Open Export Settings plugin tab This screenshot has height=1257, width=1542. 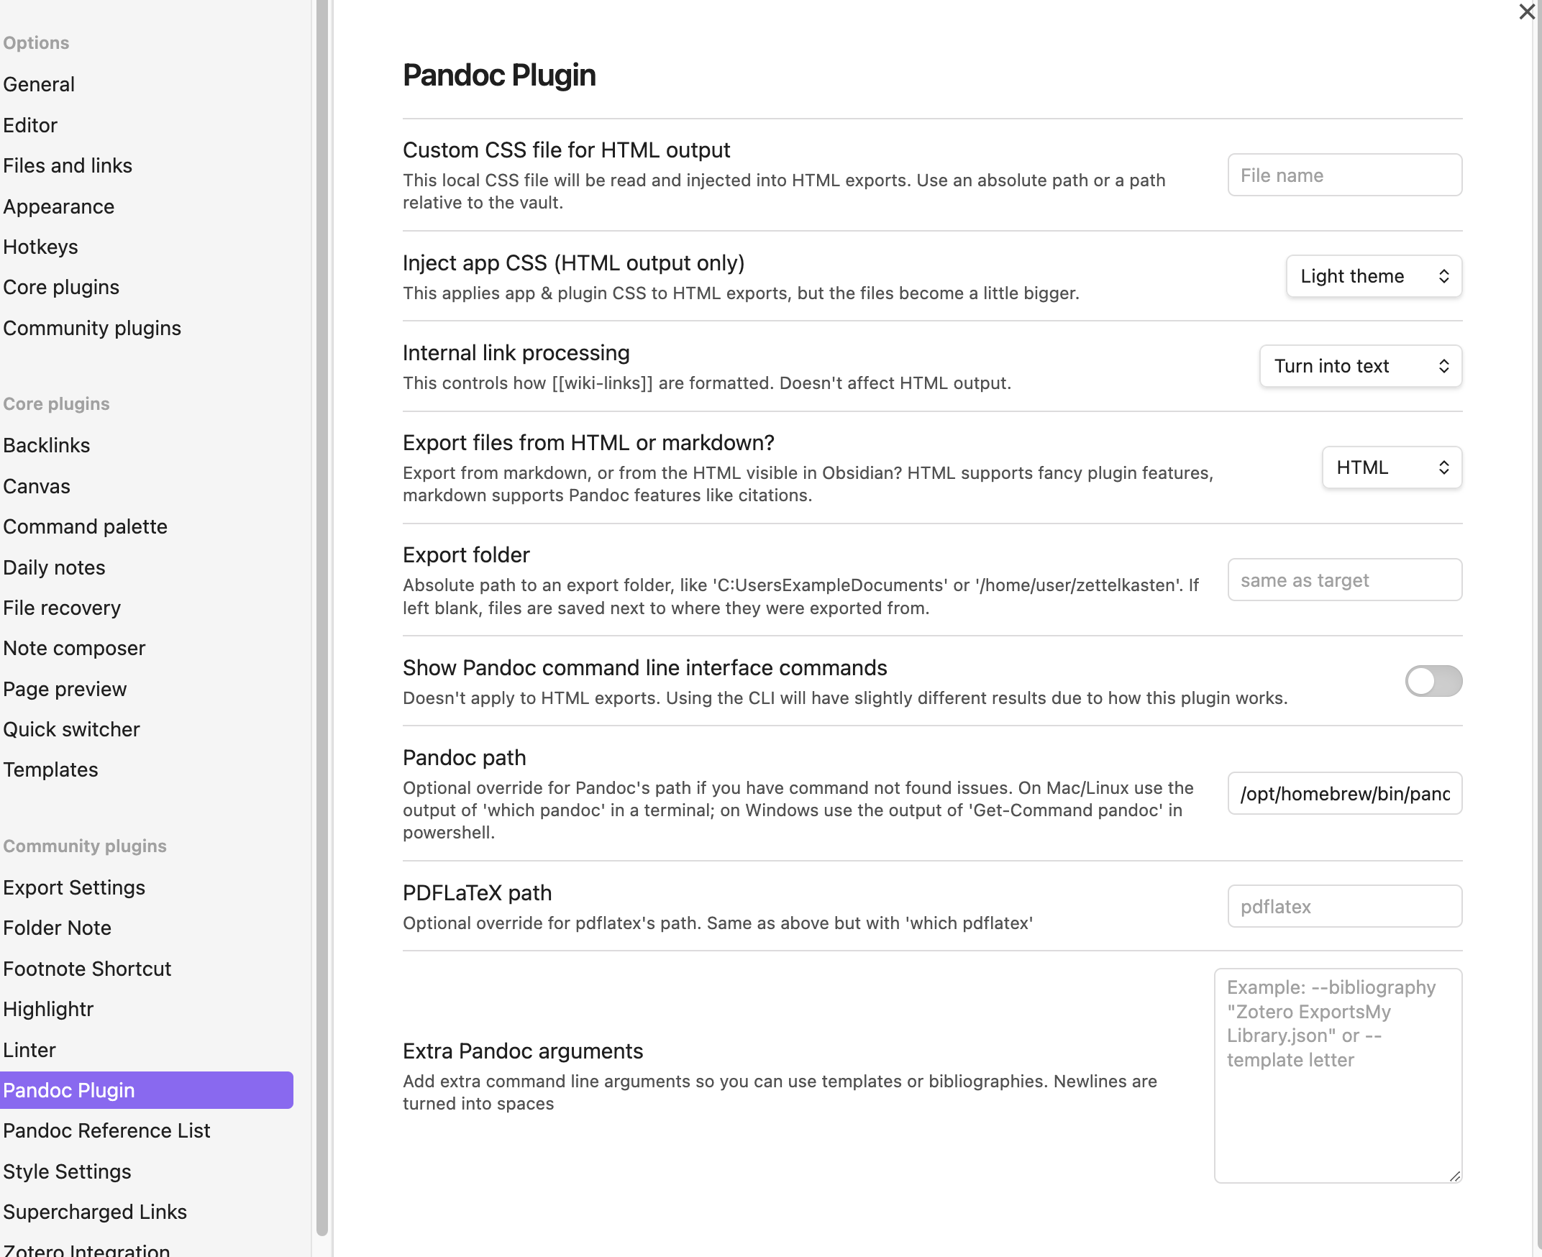click(74, 887)
